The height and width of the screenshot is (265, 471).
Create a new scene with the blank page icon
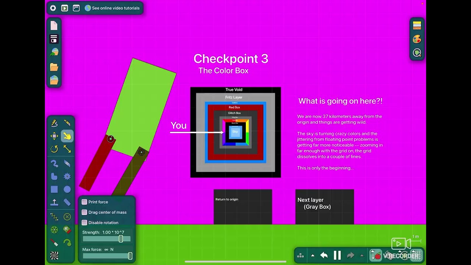click(54, 25)
